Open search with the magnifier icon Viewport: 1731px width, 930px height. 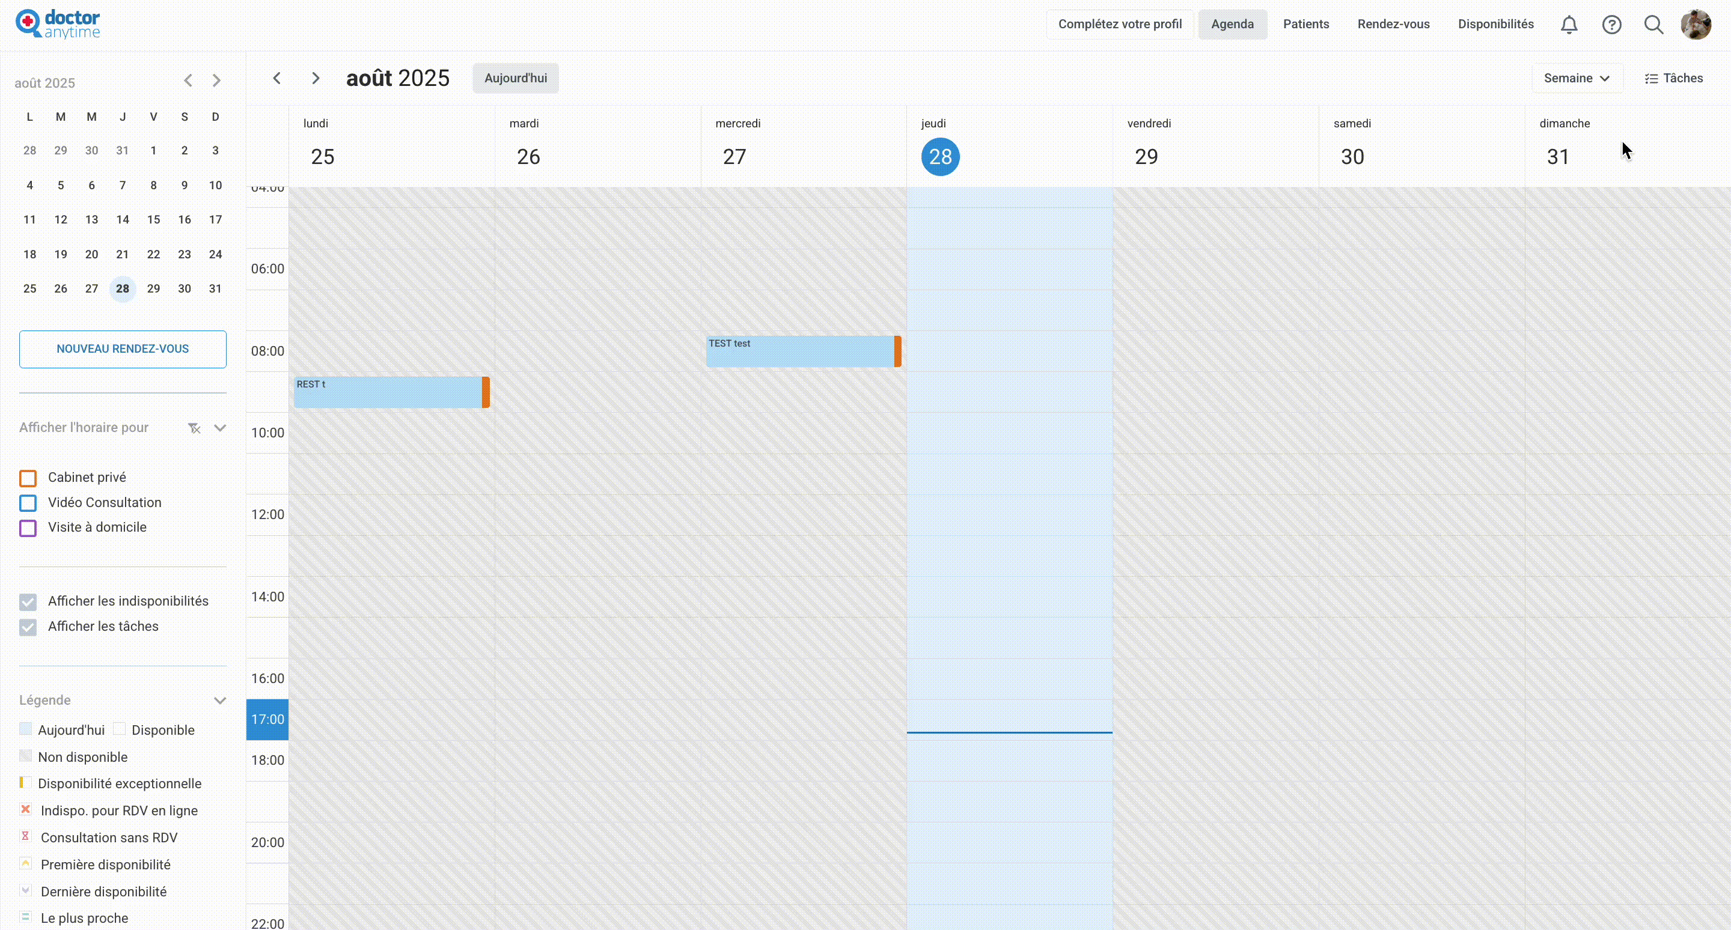(x=1653, y=25)
